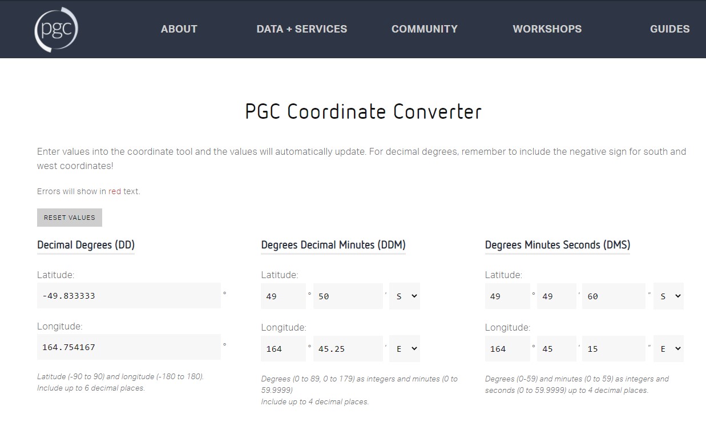The image size is (706, 426).
Task: Focus the DD Longitude input field
Action: [128, 347]
